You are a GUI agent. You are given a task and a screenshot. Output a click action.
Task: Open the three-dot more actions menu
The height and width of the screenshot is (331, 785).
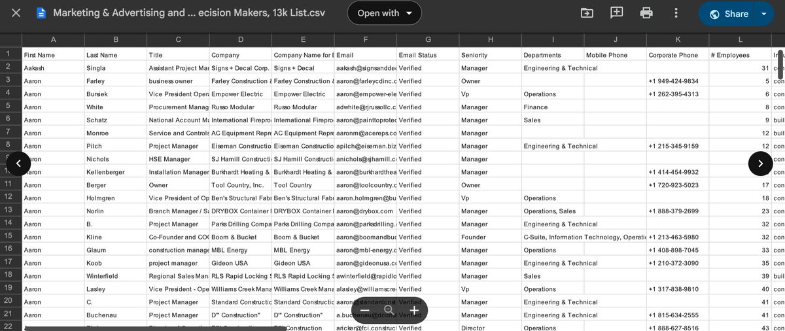pyautogui.click(x=676, y=13)
